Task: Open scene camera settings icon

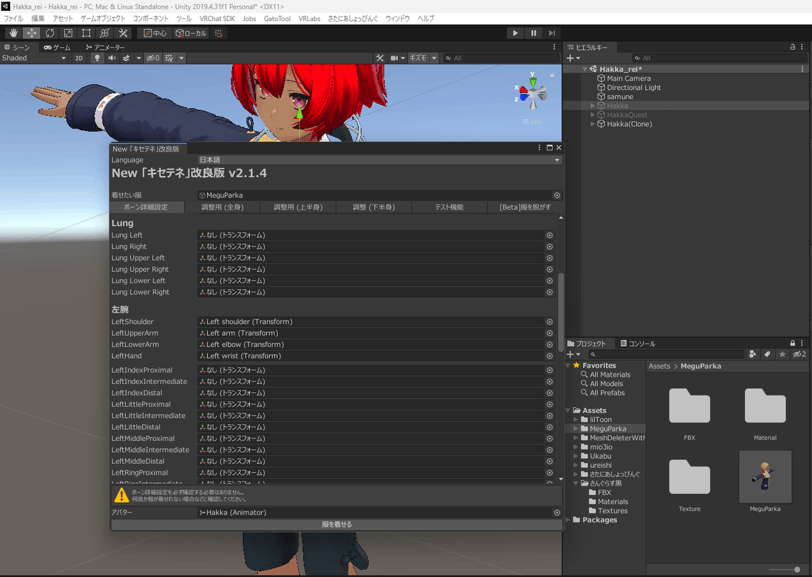Action: point(394,58)
